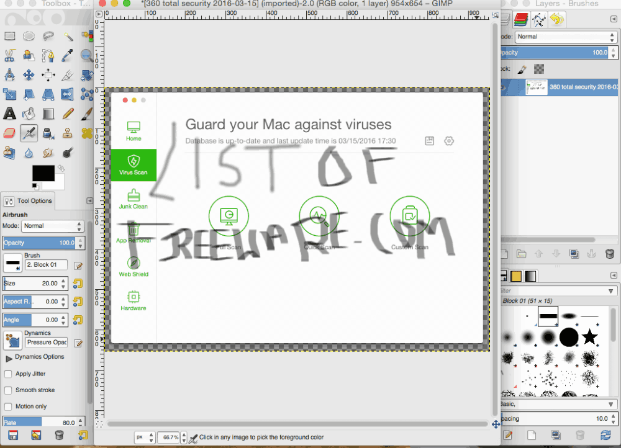Save tool options preset button

(13, 436)
